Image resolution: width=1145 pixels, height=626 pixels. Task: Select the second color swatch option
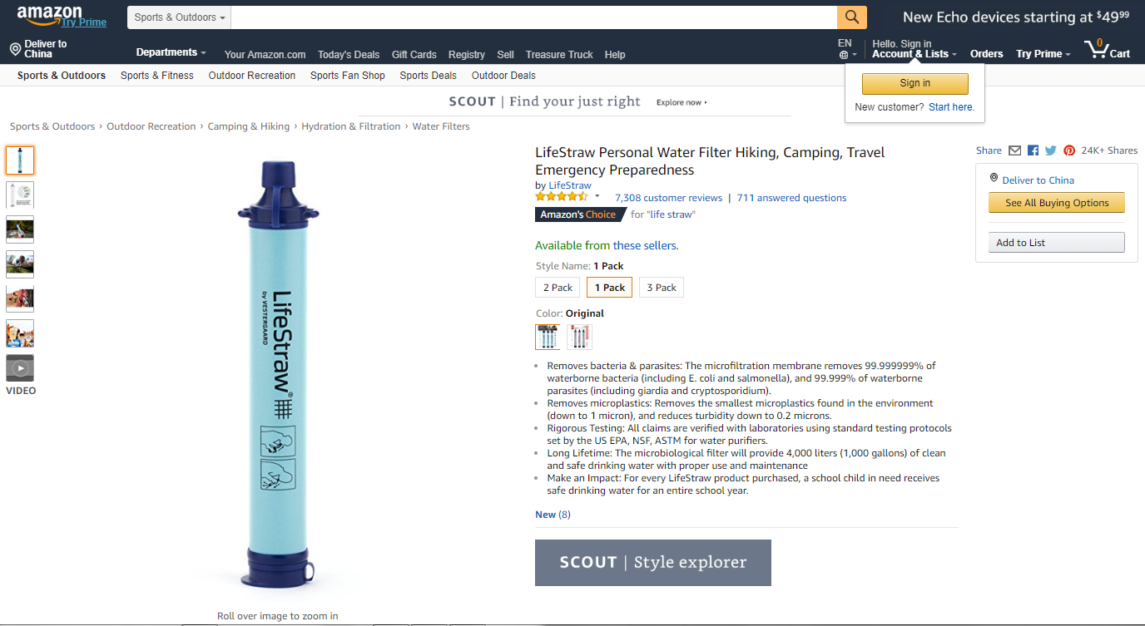tap(579, 337)
